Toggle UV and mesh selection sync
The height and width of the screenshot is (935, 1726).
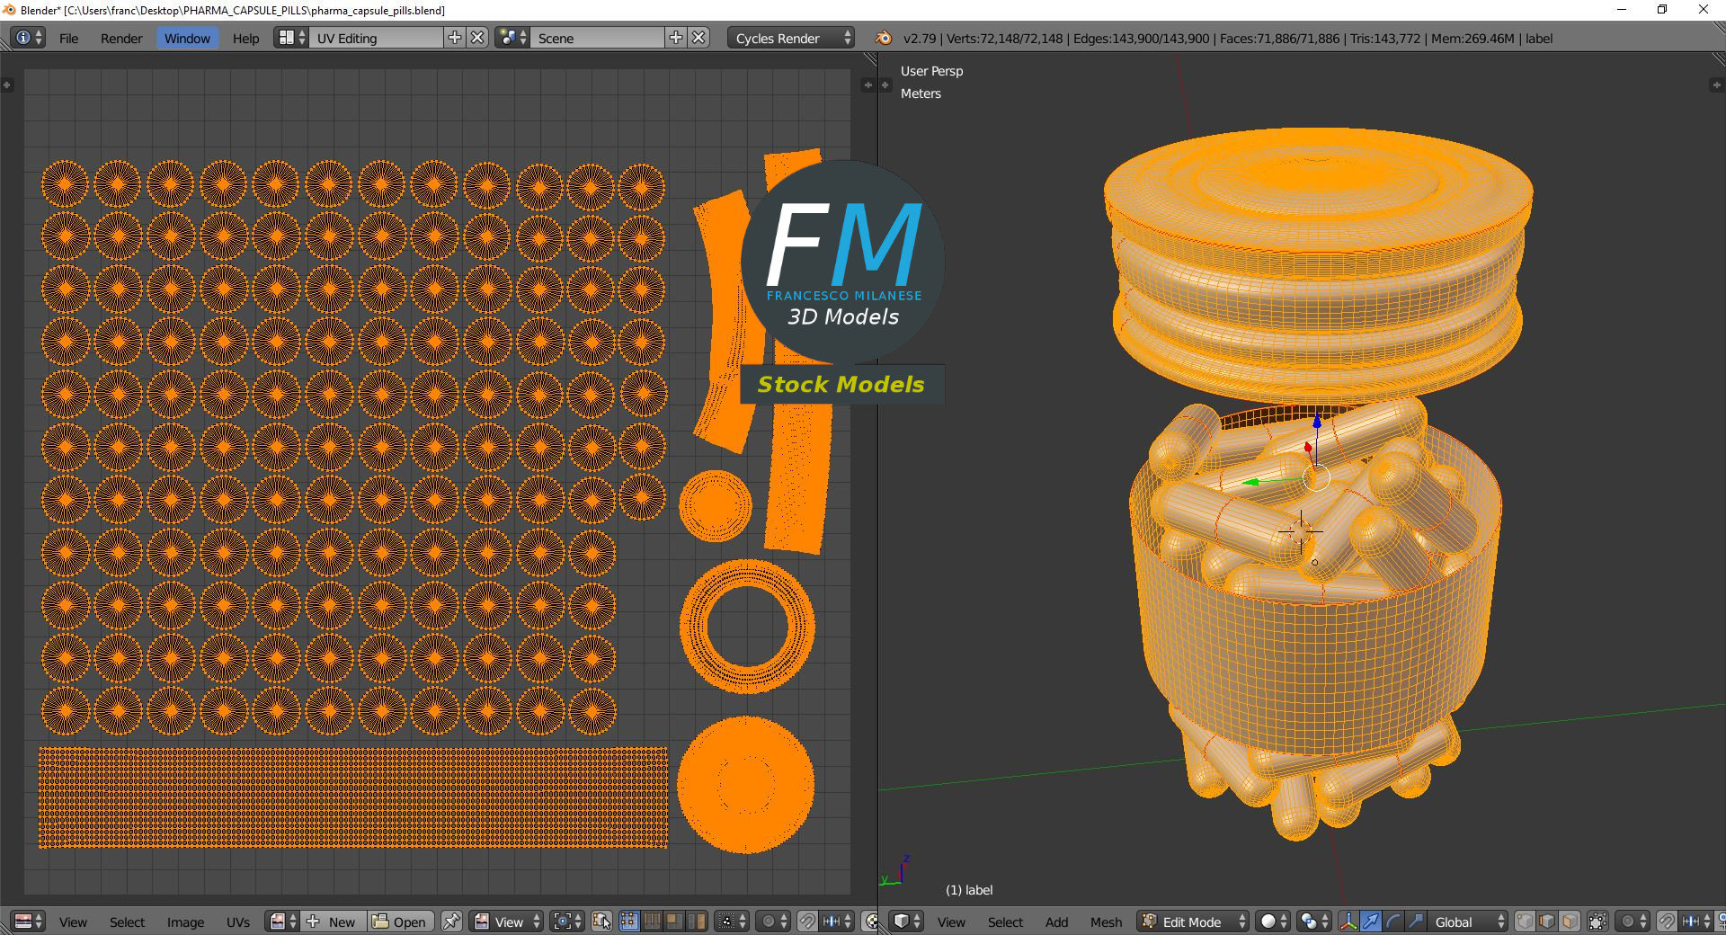(x=602, y=922)
